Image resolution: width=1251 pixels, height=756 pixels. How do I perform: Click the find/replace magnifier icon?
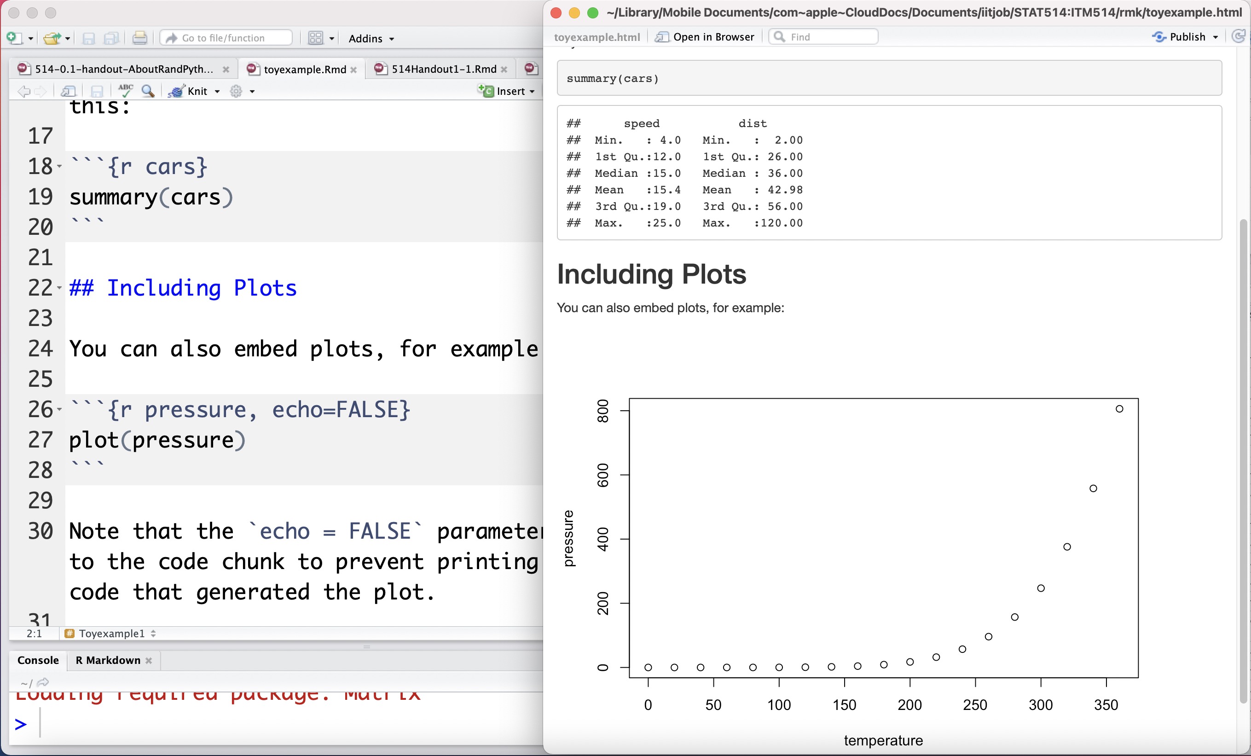click(148, 91)
